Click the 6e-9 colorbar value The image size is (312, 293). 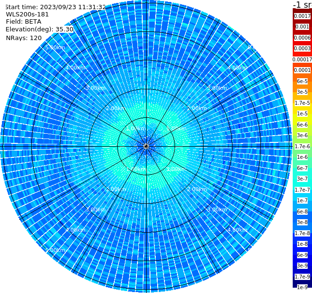[x=302, y=255]
